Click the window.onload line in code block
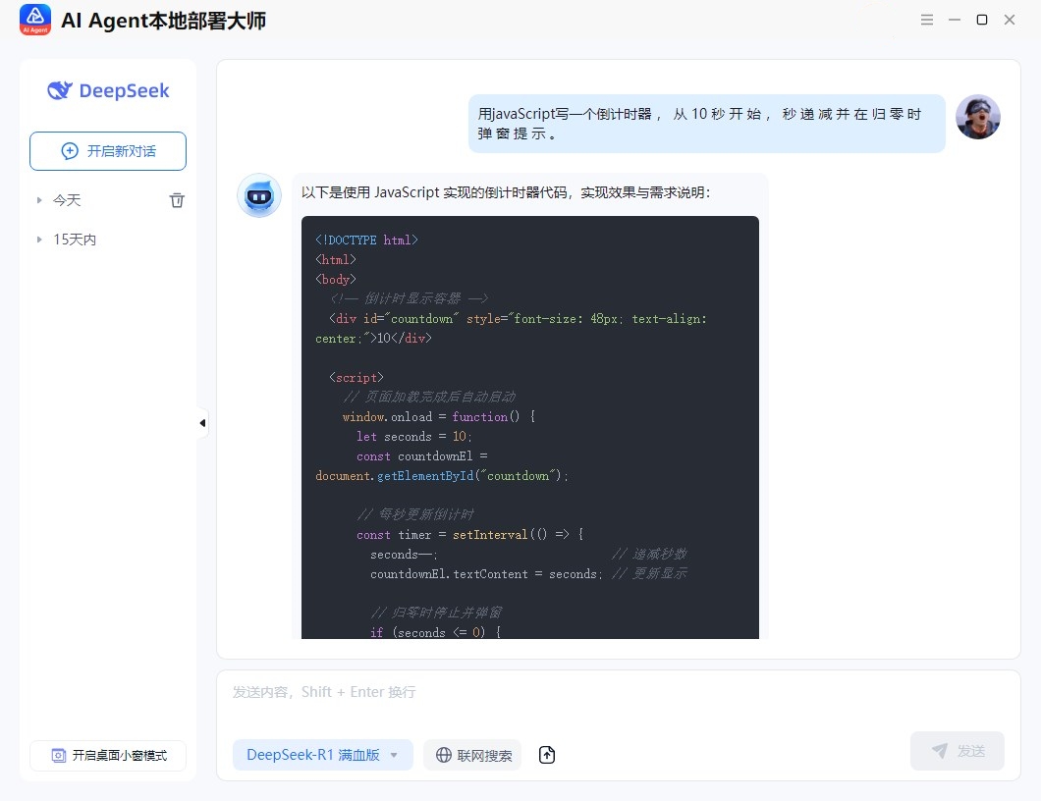 (x=439, y=417)
